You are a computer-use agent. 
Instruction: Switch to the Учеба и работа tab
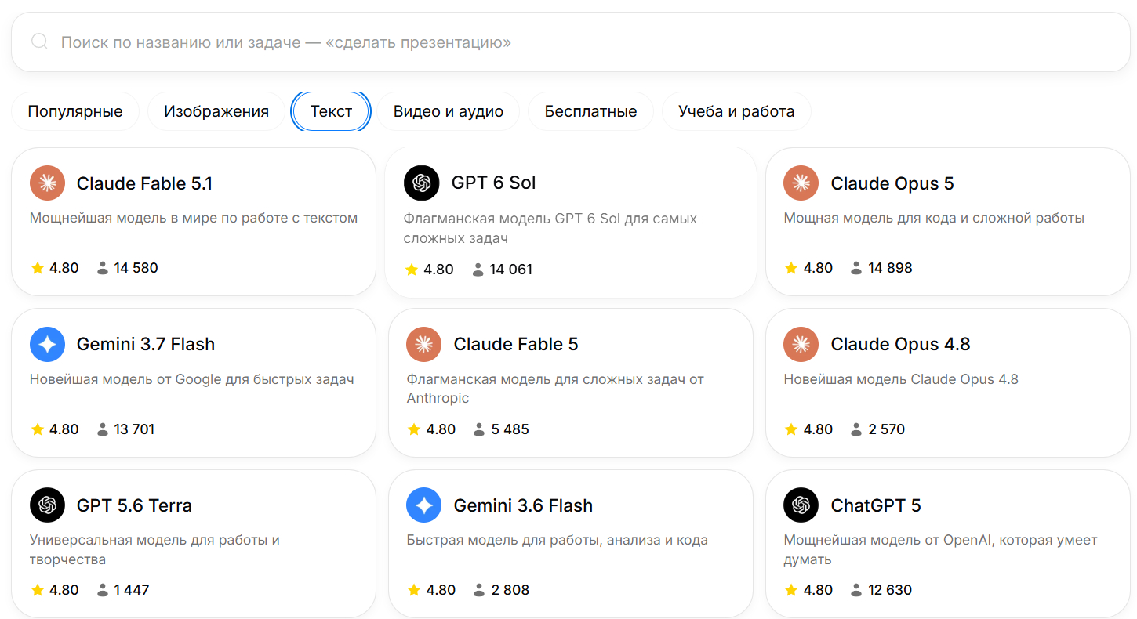[736, 111]
